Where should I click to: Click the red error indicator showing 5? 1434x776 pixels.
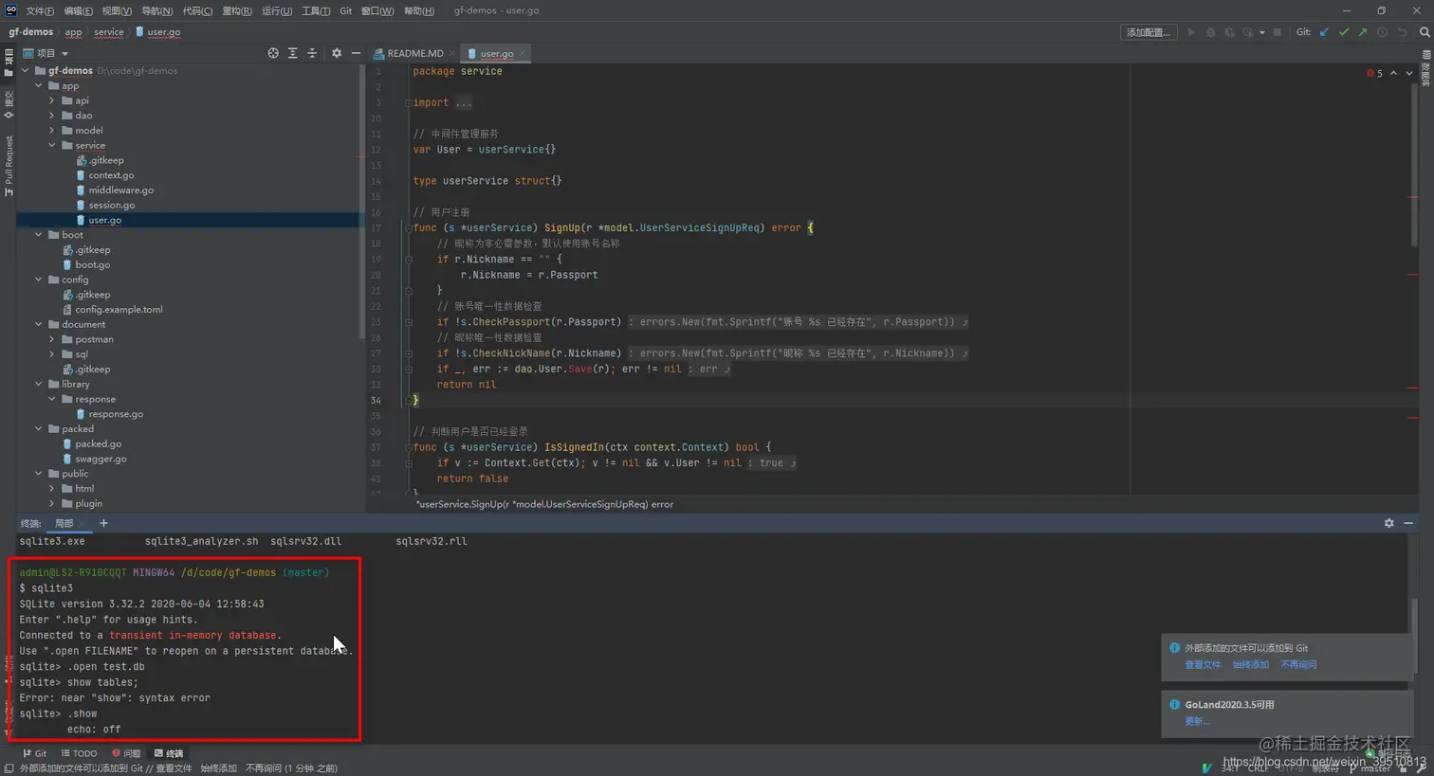[x=1374, y=73]
